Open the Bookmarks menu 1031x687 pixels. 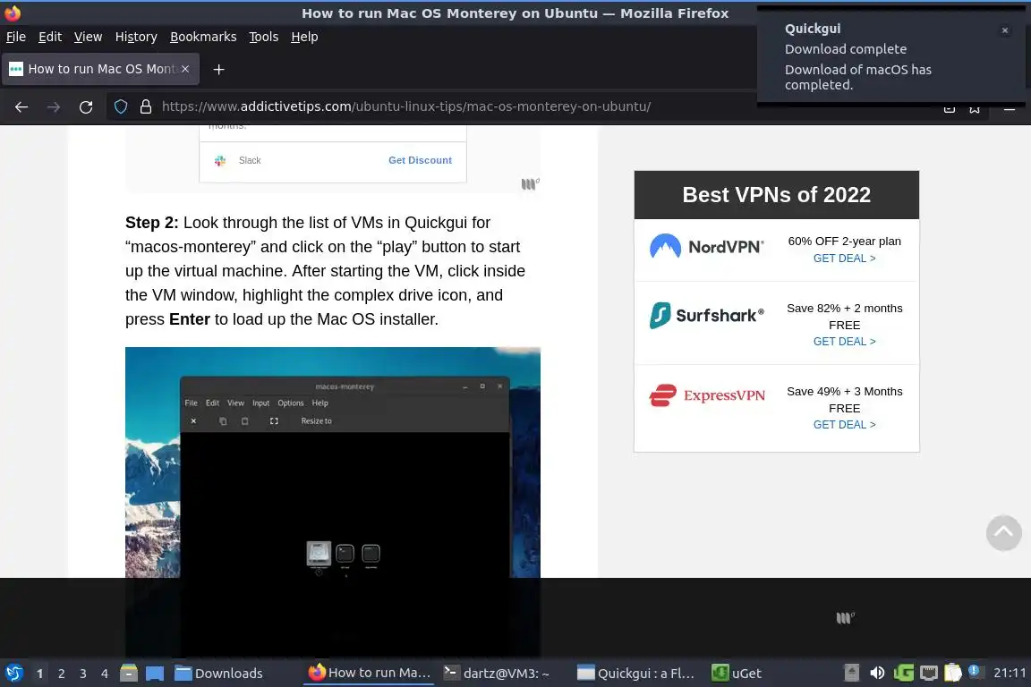pyautogui.click(x=203, y=37)
